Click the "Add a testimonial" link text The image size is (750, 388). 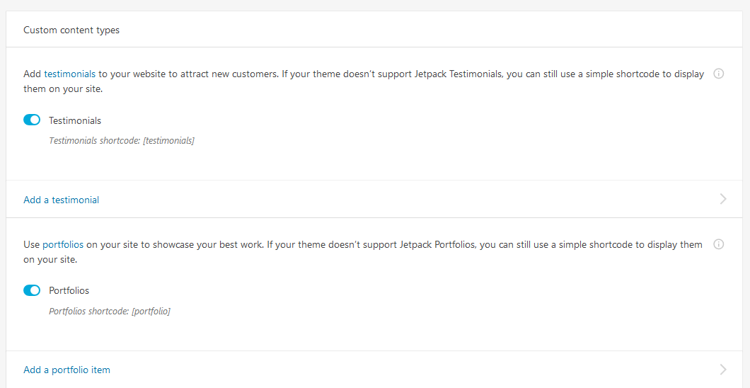click(62, 200)
